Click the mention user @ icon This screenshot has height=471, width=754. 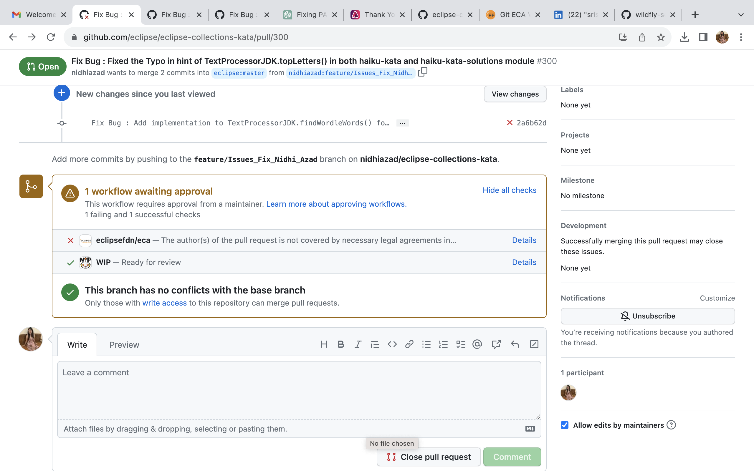coord(477,344)
